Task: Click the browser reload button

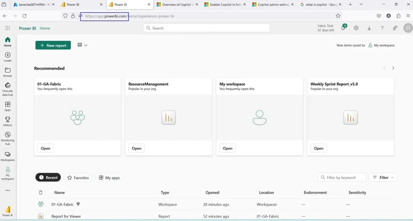Action: (25, 16)
